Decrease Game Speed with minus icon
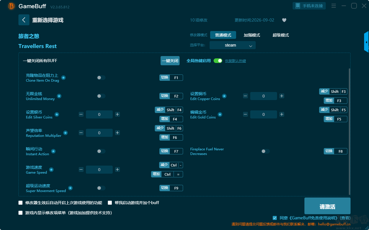 pyautogui.click(x=81, y=170)
